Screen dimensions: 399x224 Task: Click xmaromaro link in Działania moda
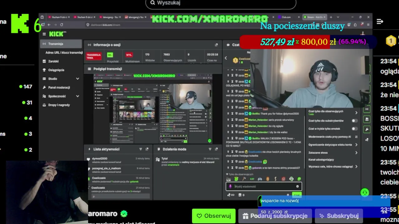[x=174, y=165]
